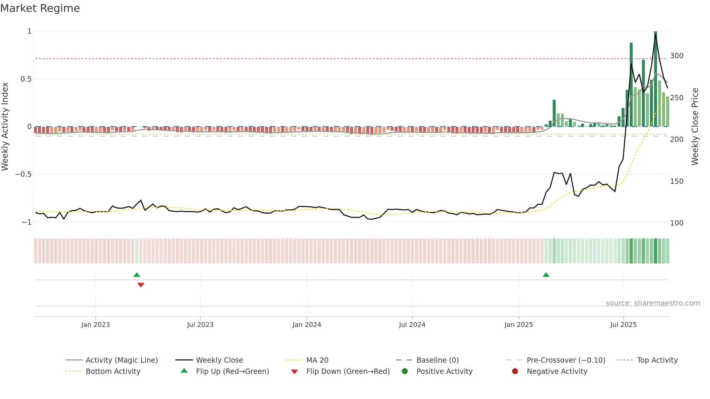Click the −0.5 activity axis tick
The width and height of the screenshot is (710, 399).
click(x=23, y=174)
